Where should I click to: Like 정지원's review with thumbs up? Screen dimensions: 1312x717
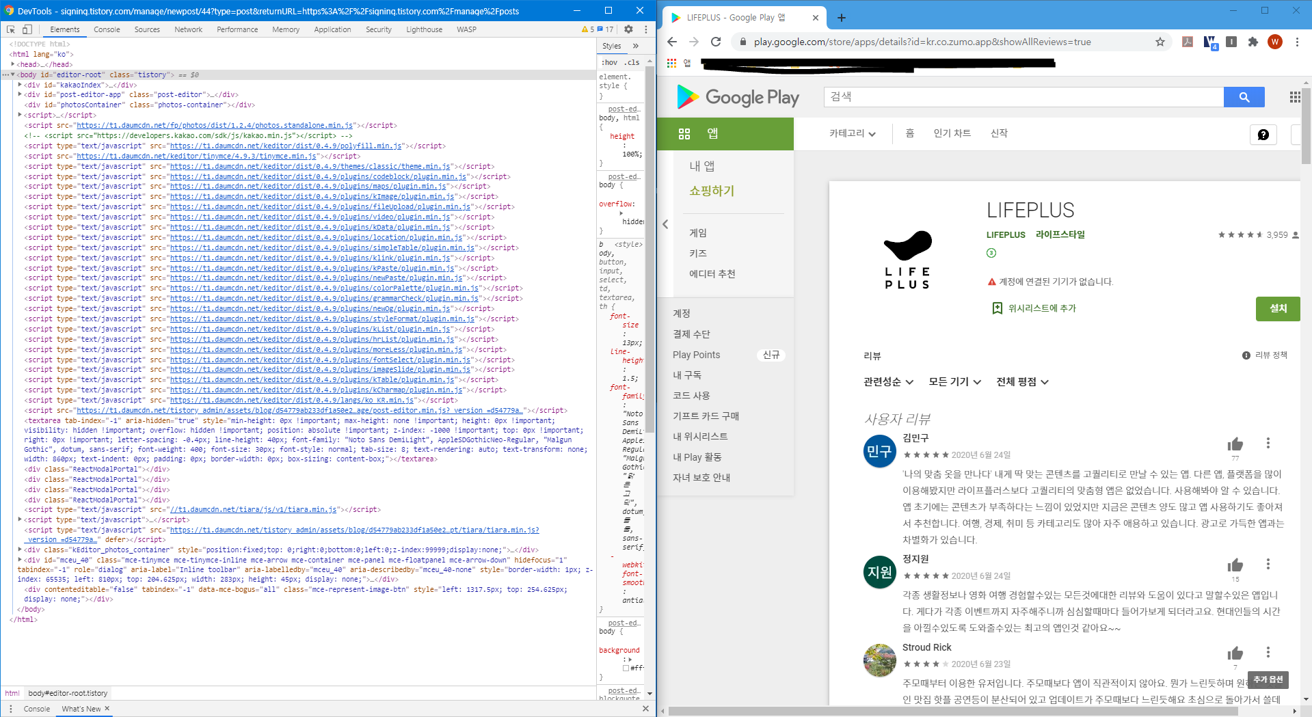[x=1235, y=565]
